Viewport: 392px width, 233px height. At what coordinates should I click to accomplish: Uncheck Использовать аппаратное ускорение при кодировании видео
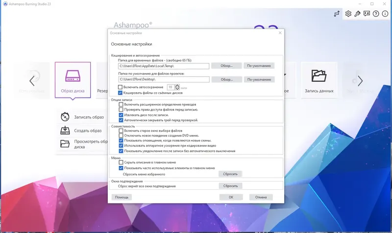click(121, 145)
